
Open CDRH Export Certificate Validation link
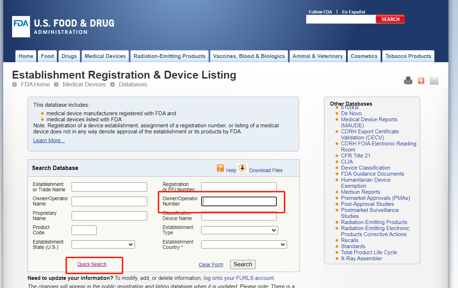point(370,134)
